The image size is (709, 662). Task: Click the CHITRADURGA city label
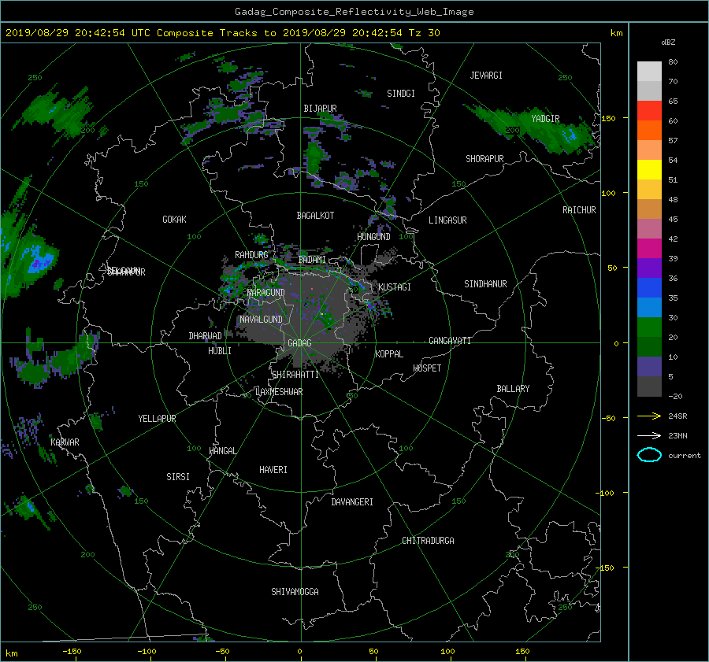428,541
